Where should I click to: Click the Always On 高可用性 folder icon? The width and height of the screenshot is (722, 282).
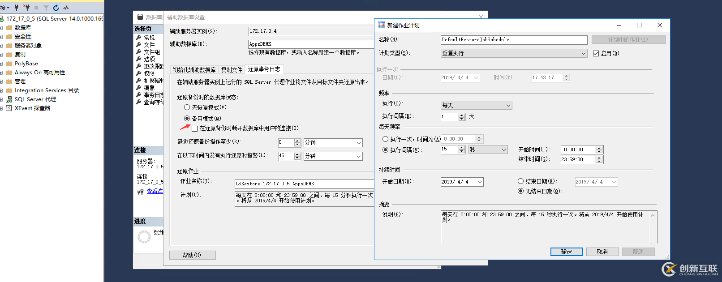tap(9, 73)
